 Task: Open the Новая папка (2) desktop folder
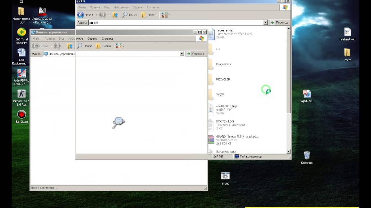point(21,16)
